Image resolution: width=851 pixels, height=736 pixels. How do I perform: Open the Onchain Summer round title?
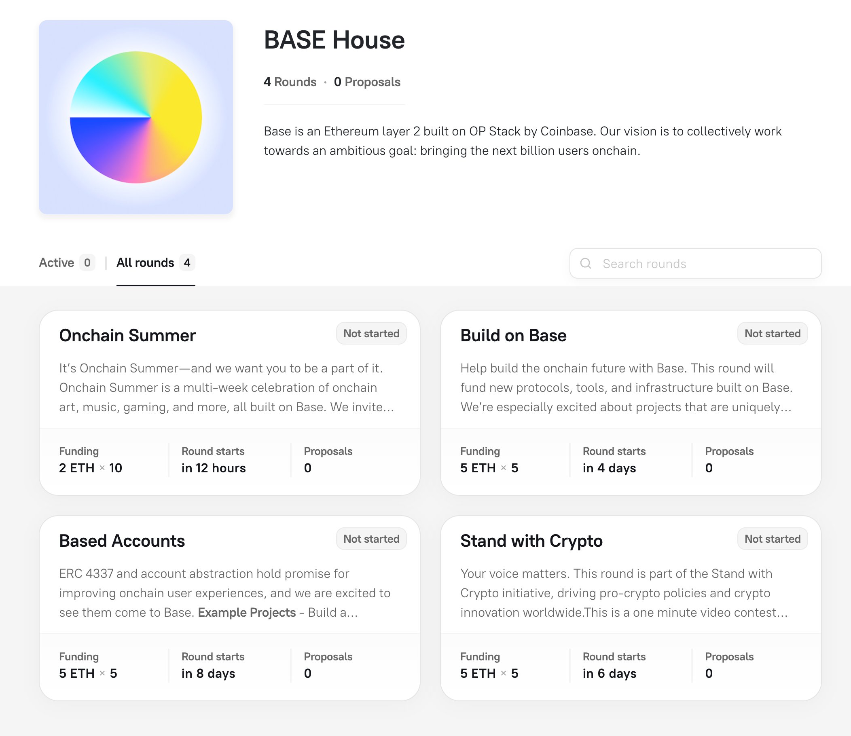[x=127, y=336]
